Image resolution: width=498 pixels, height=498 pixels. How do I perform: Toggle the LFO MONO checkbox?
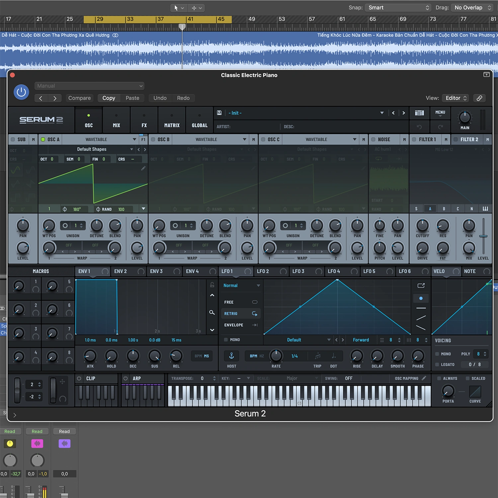point(226,340)
